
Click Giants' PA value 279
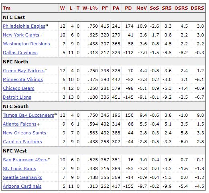click(116, 35)
